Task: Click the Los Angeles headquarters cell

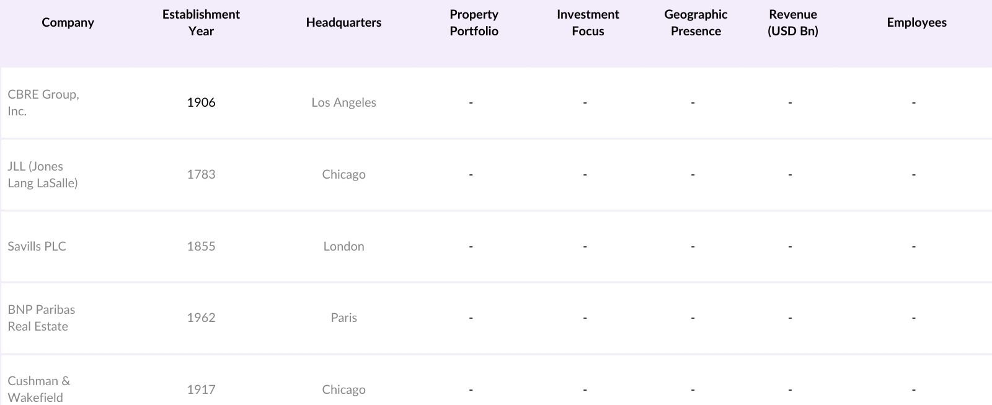Action: click(x=343, y=102)
